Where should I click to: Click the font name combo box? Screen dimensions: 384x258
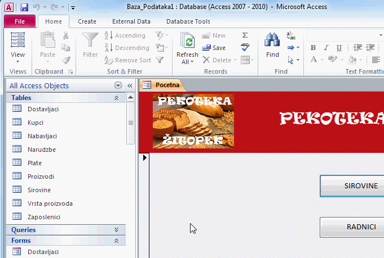(x=345, y=35)
